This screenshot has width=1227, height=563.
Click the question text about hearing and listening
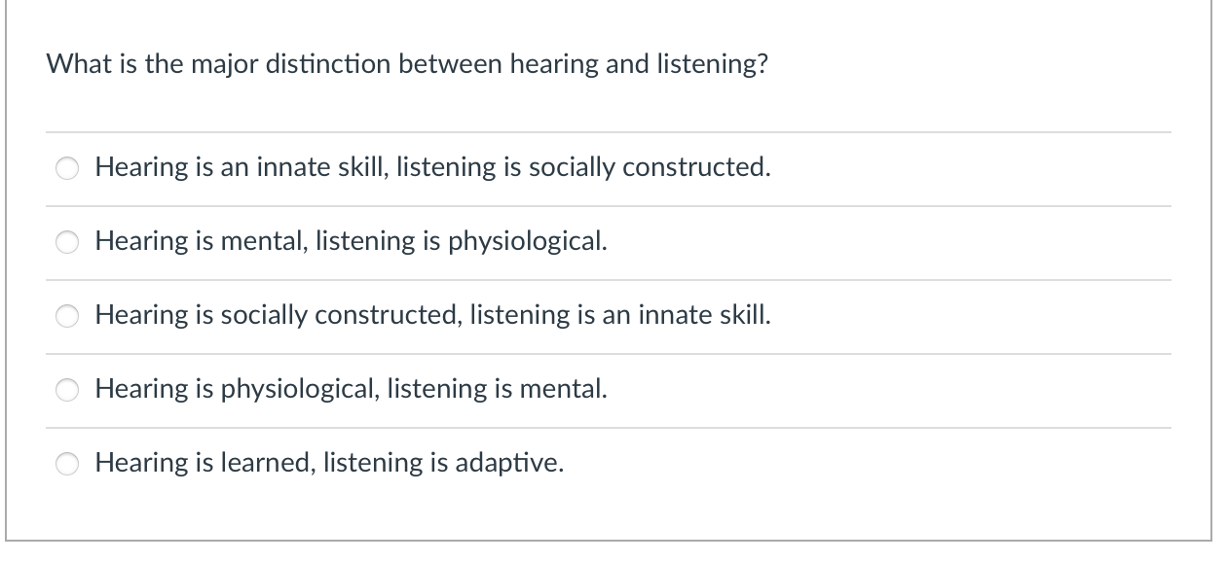point(408,64)
